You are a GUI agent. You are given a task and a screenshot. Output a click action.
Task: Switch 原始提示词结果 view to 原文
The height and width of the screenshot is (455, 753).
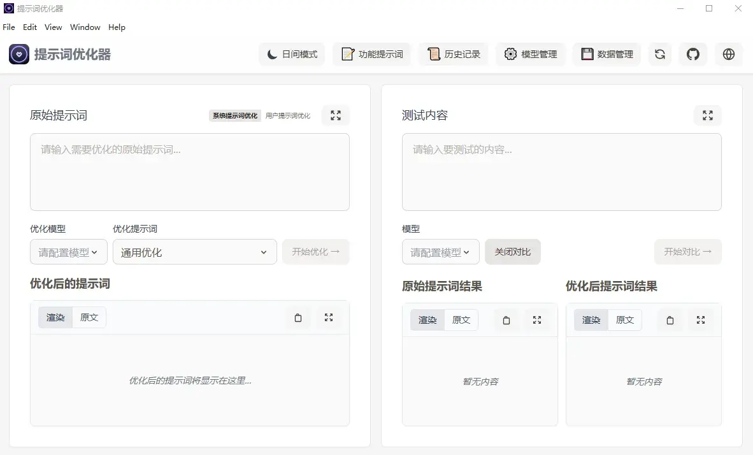click(x=461, y=320)
